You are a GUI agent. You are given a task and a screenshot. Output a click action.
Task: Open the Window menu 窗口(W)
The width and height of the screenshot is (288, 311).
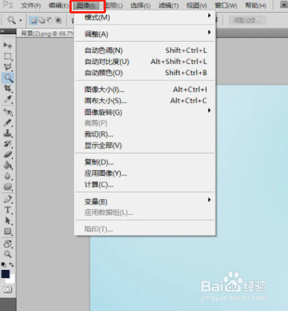tap(226, 5)
